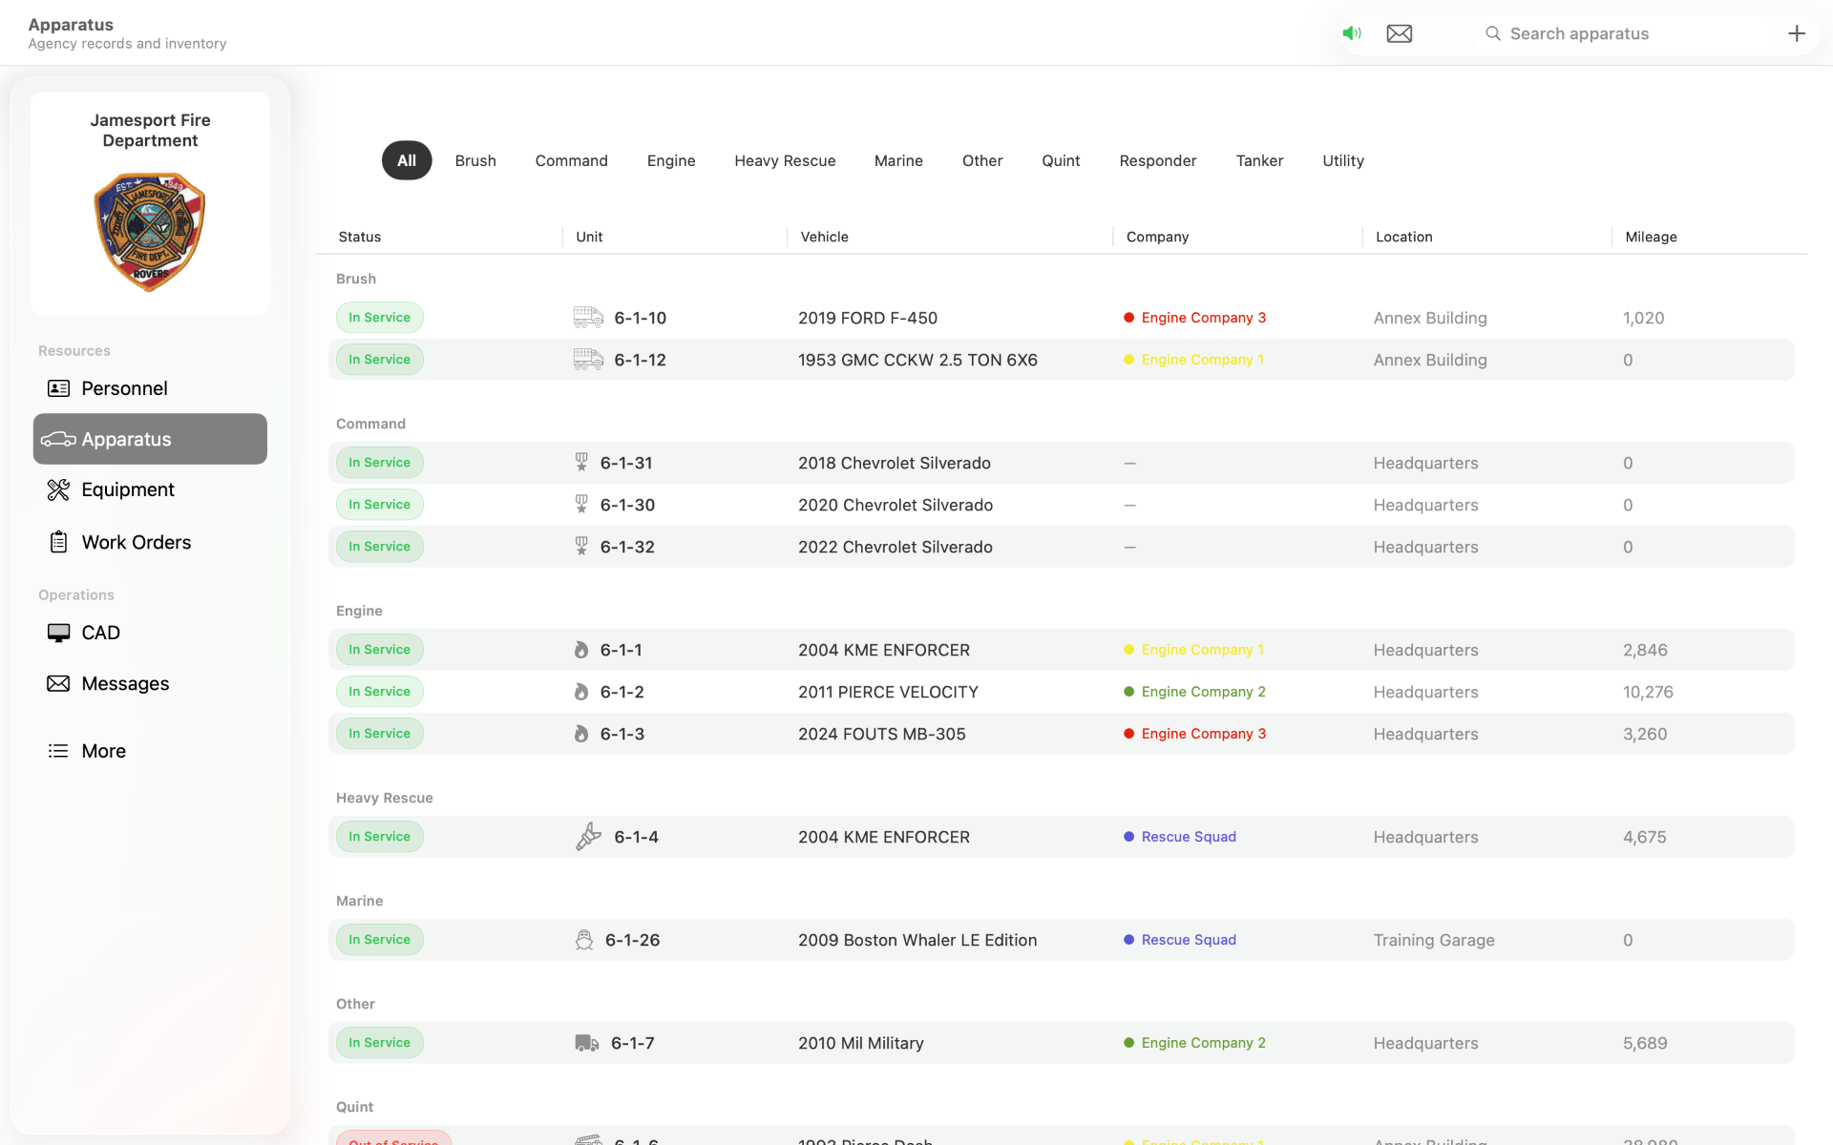1833x1145 pixels.
Task: Switch to the Heavy Rescue filter tab
Action: 785,160
